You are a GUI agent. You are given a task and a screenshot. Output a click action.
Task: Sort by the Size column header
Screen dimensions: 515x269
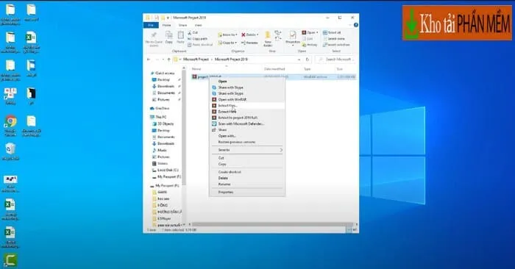[340, 69]
